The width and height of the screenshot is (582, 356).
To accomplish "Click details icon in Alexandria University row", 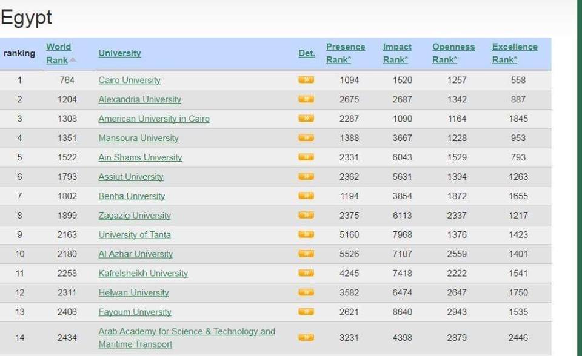I will click(x=306, y=99).
